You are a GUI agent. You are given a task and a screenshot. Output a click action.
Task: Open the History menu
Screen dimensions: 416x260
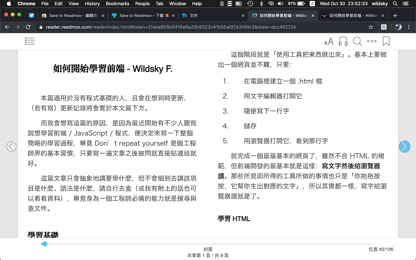(92, 4)
